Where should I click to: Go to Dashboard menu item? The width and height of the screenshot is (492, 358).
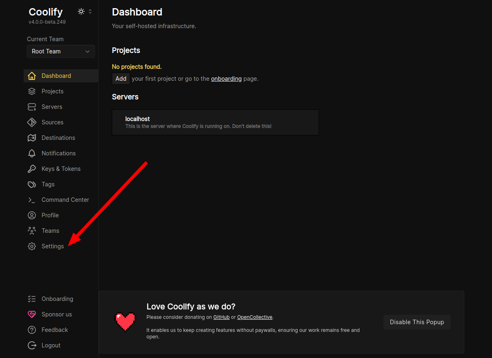click(x=61, y=76)
